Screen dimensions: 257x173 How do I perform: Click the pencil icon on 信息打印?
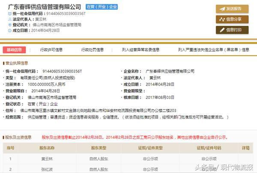tap(222, 30)
